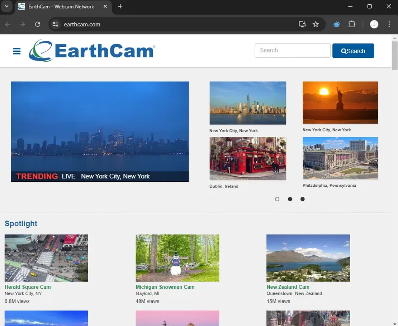Open the browser profile icon
398x326 pixels.
[x=374, y=24]
